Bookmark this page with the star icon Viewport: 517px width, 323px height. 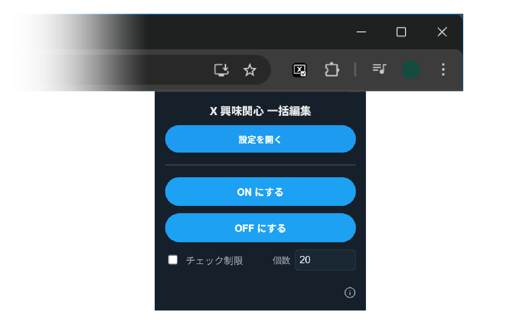(250, 70)
